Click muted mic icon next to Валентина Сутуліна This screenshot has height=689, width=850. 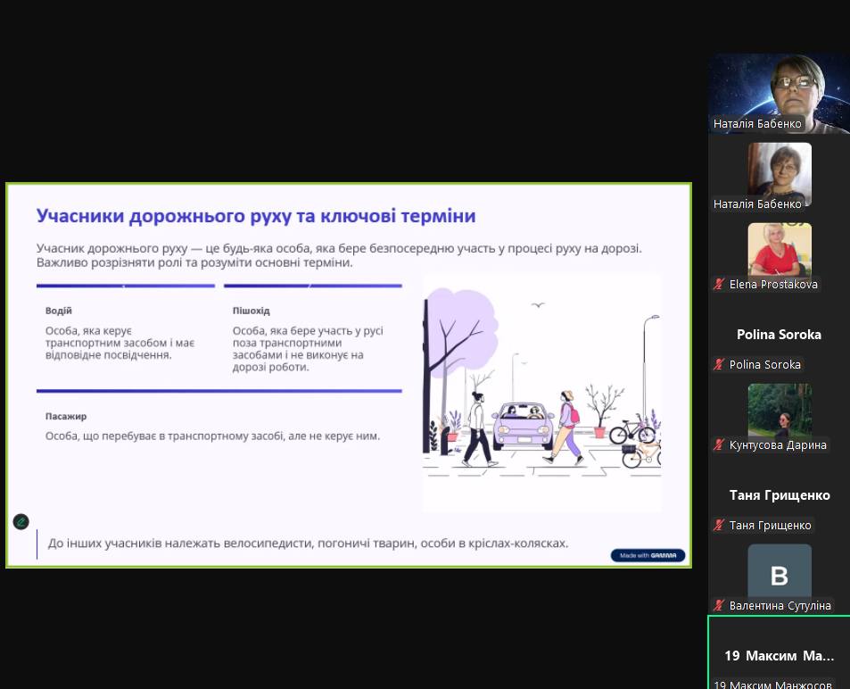coord(719,606)
